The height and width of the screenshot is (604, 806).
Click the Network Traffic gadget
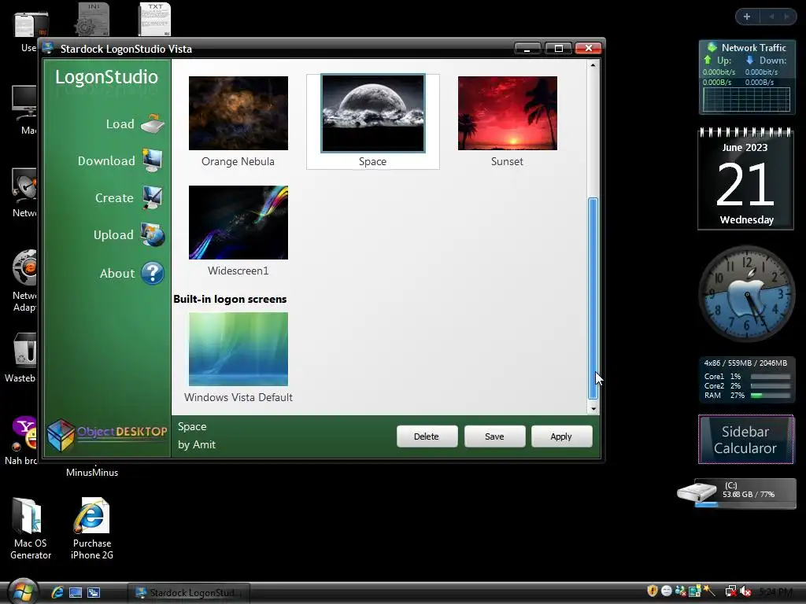pyautogui.click(x=746, y=77)
